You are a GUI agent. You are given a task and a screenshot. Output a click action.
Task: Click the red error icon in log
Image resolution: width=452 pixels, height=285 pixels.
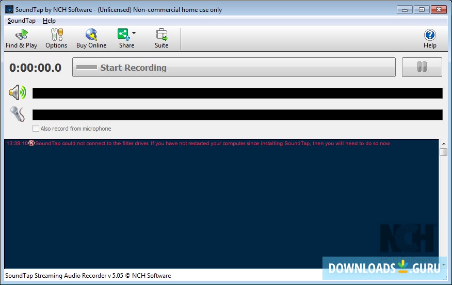click(x=31, y=143)
